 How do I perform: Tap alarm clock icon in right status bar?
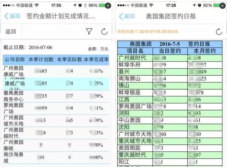click(199, 5)
